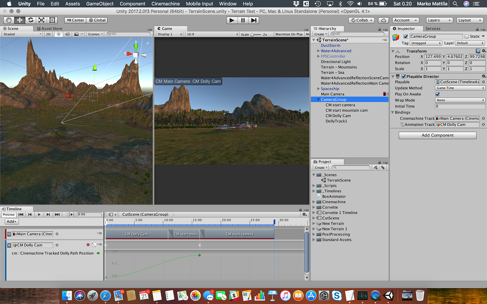
Task: Open the Cinemachine menu
Action: [166, 4]
